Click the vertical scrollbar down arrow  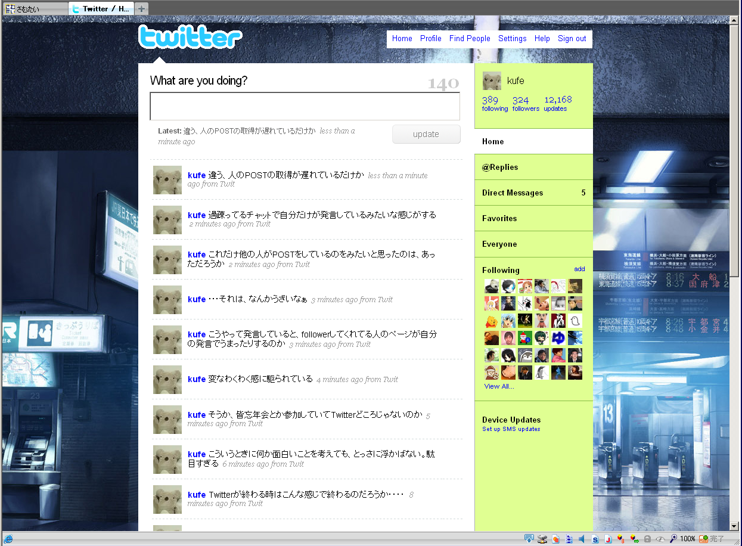click(734, 526)
